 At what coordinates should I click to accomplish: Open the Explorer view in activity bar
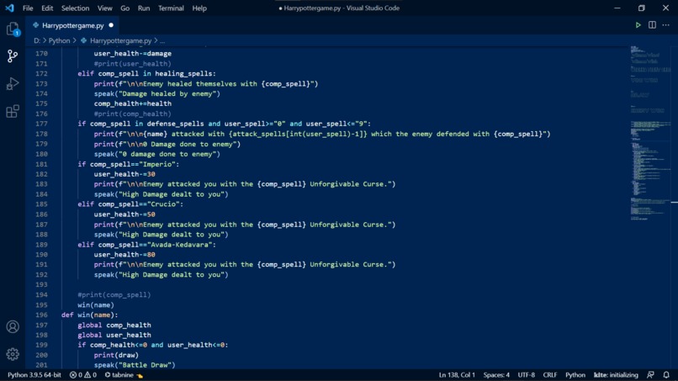tap(13, 29)
